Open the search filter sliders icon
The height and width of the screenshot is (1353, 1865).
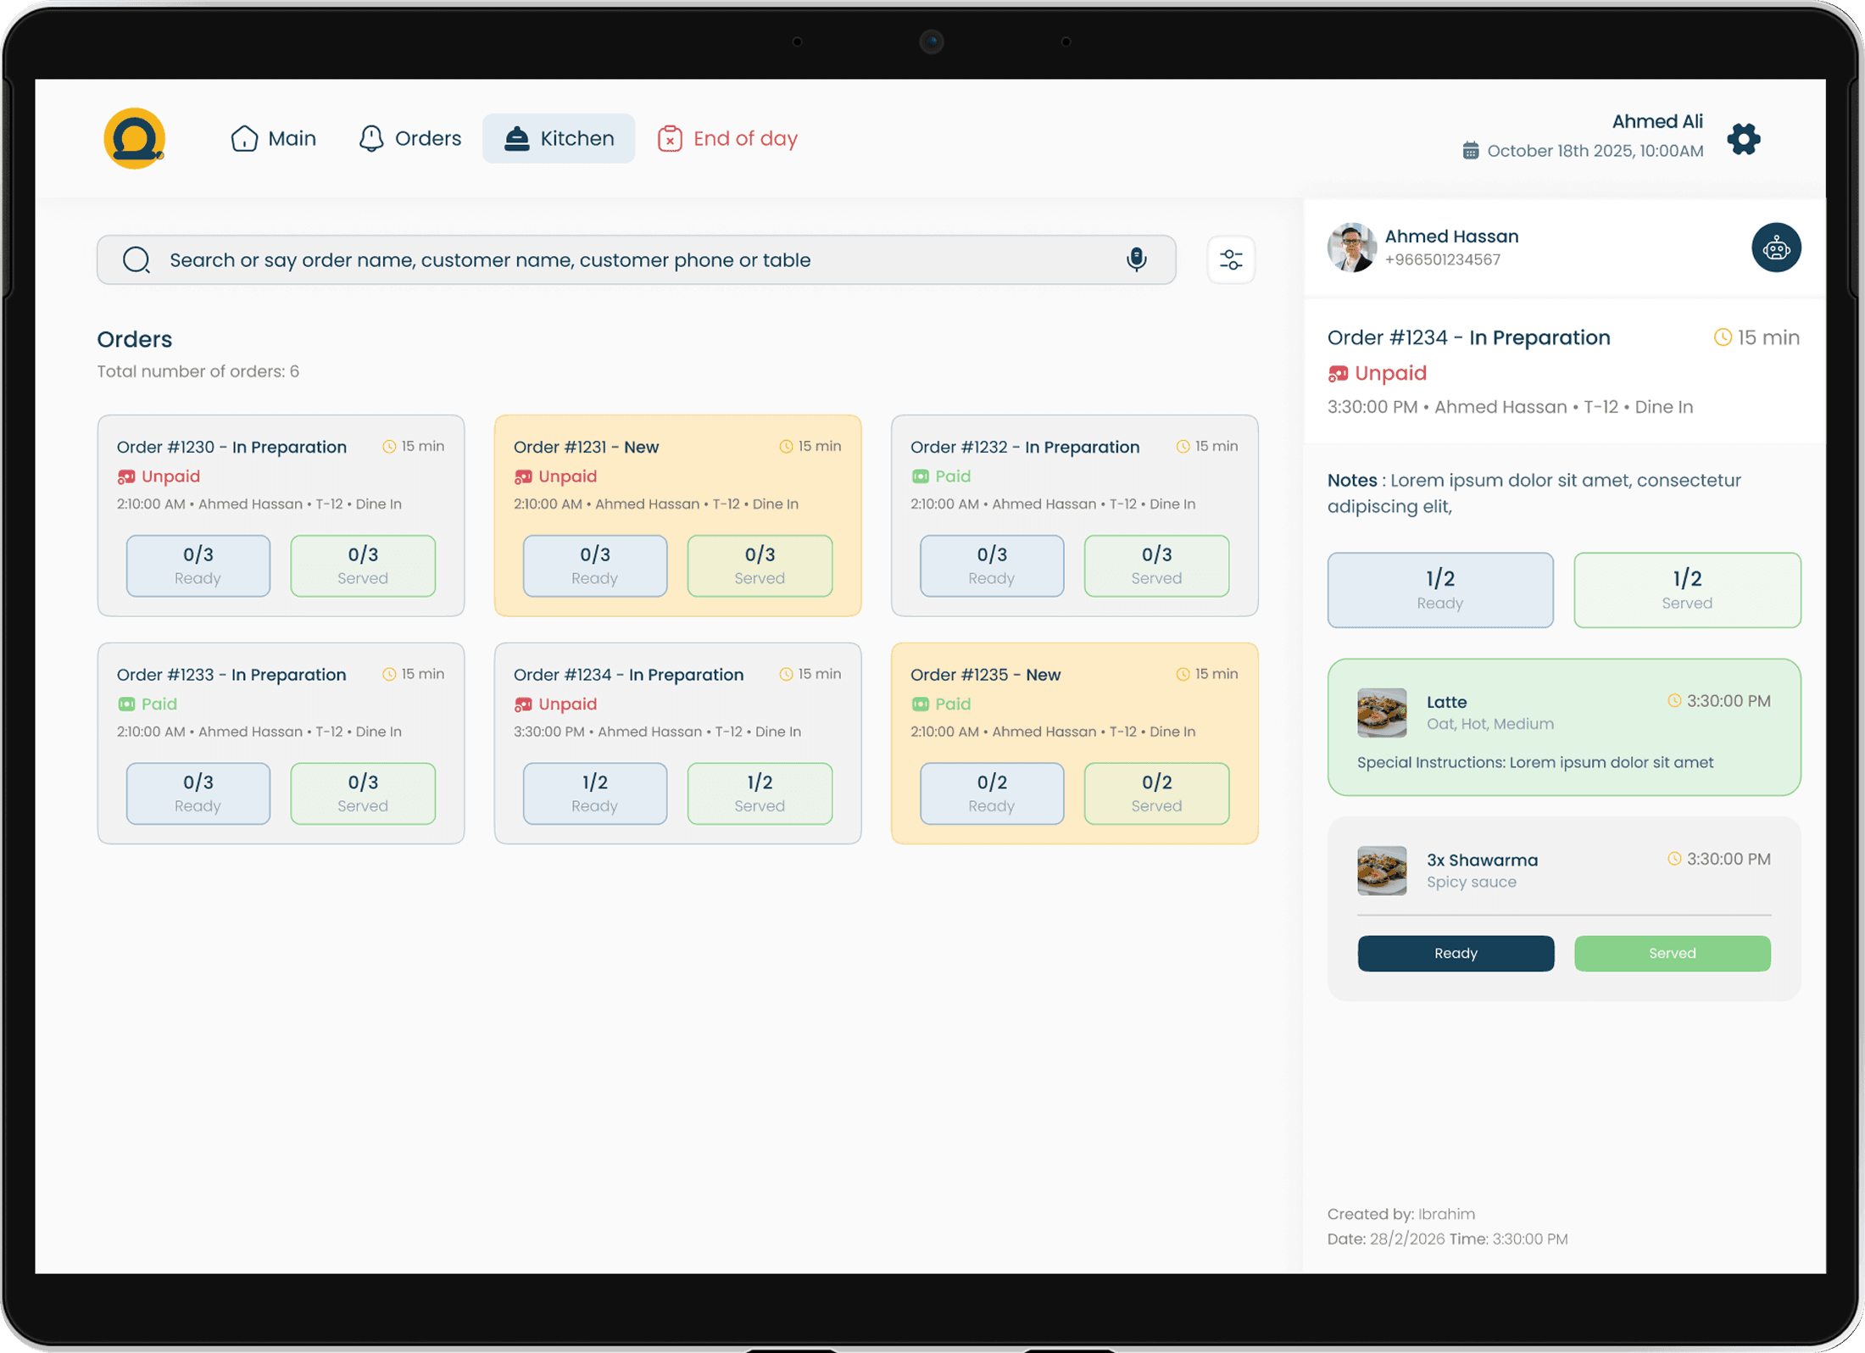(x=1231, y=260)
